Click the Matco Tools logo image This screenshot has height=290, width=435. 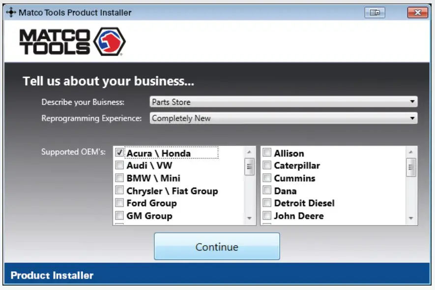pyautogui.click(x=72, y=42)
